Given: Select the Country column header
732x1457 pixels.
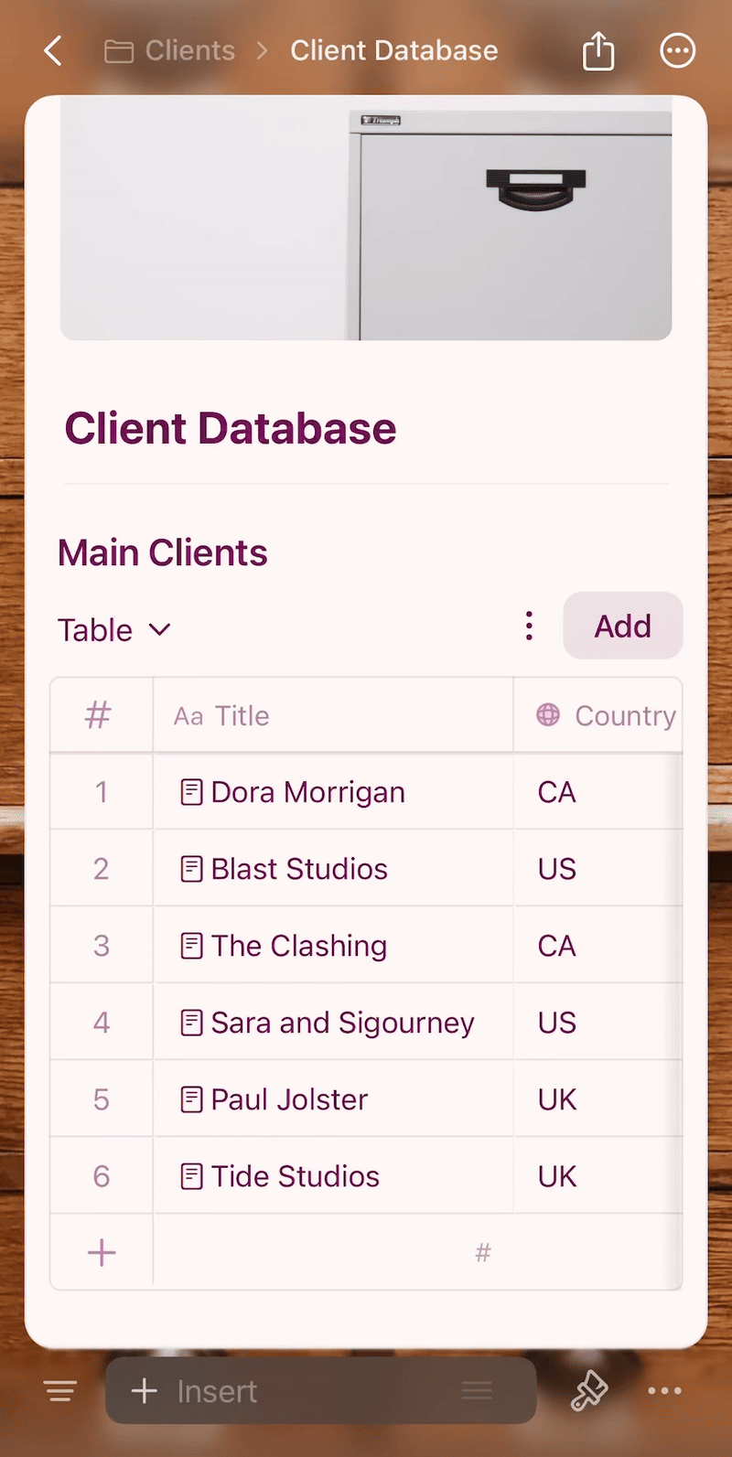Looking at the screenshot, I should pos(598,715).
